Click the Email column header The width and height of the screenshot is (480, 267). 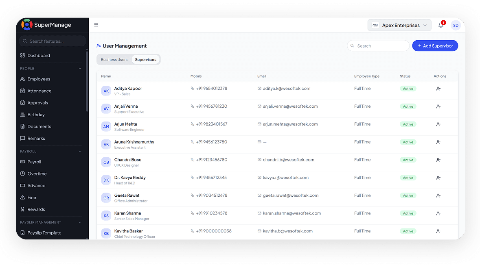click(262, 76)
